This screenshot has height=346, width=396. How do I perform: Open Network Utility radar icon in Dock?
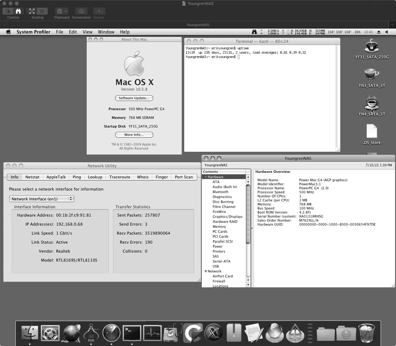(x=111, y=333)
